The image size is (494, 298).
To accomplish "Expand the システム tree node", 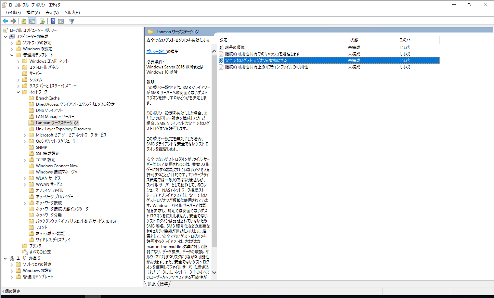I will [x=18, y=80].
